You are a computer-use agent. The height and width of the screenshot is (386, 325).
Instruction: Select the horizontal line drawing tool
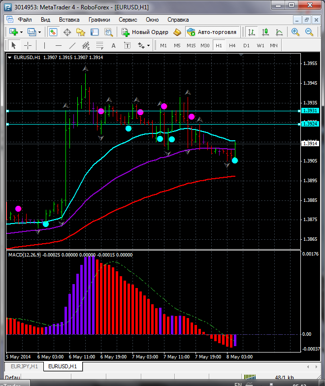pyautogui.click(x=59, y=45)
